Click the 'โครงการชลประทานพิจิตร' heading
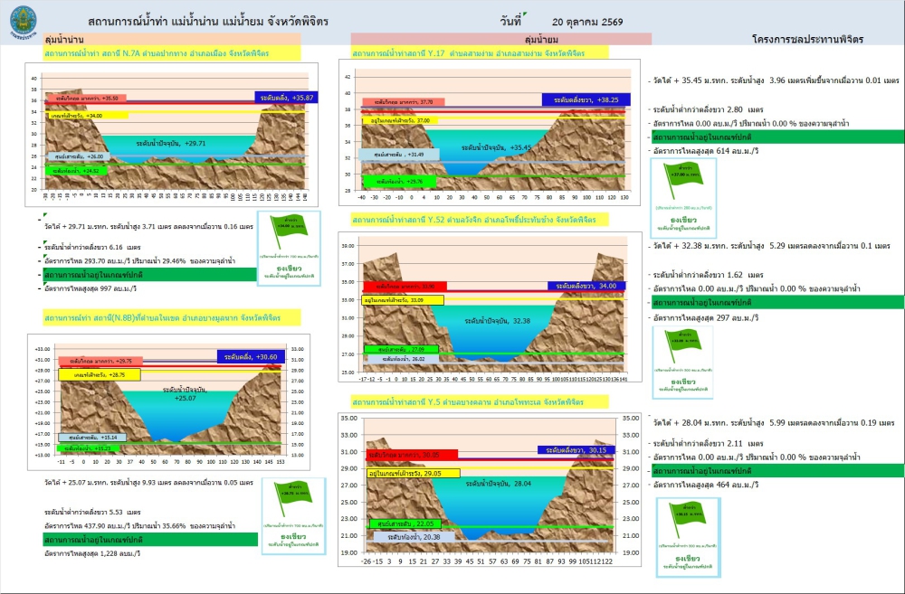This screenshot has height=594, width=905. point(807,39)
